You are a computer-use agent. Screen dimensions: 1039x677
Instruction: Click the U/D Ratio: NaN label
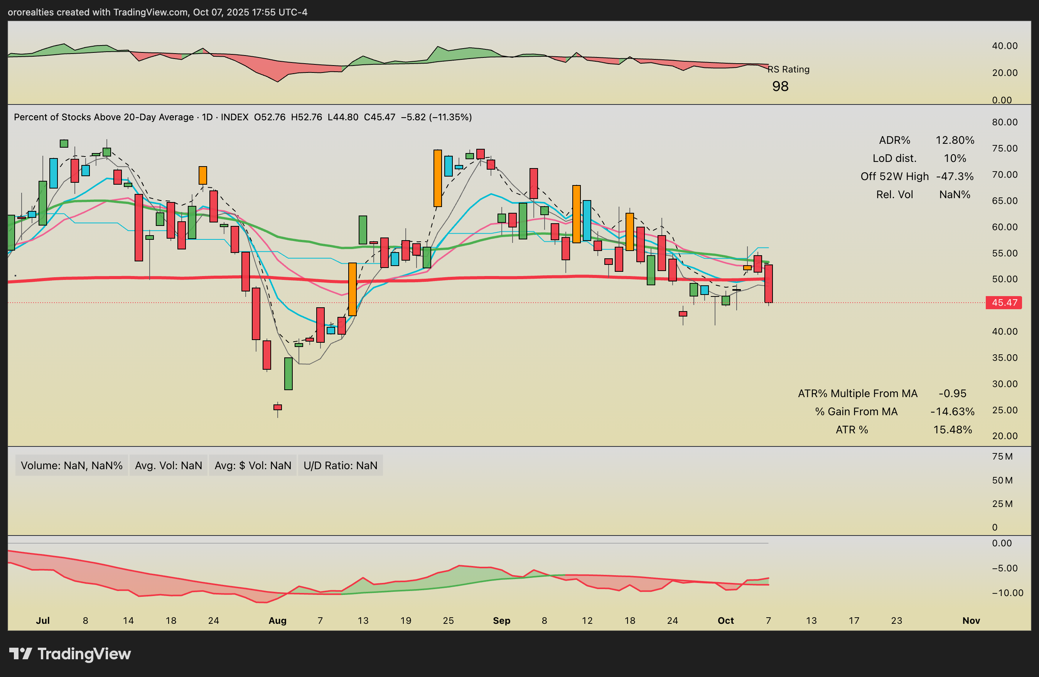coord(340,465)
